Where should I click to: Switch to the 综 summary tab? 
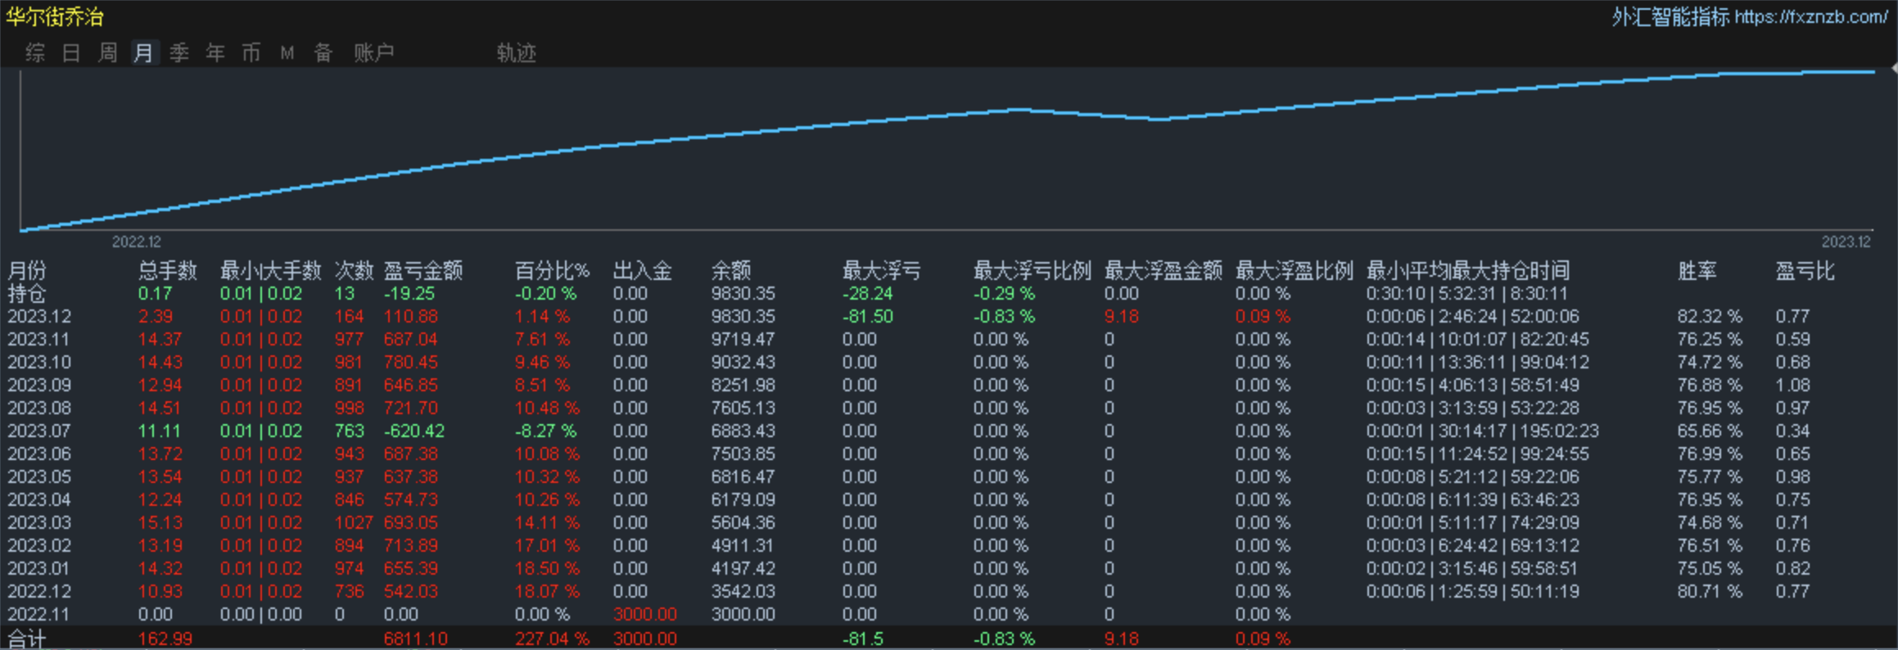35,53
